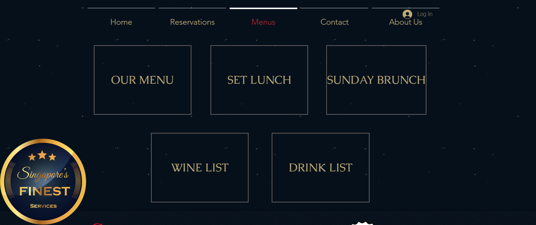Click the FINEST text on the gold badge

click(x=45, y=191)
